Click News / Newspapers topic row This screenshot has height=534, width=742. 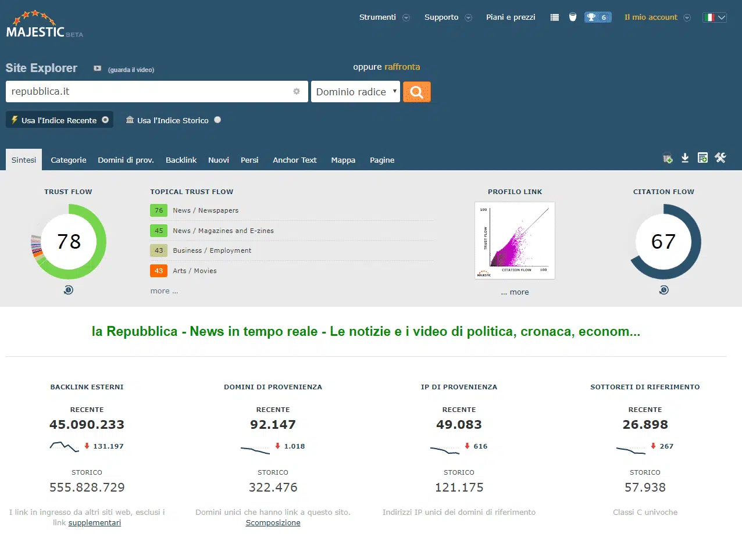click(291, 210)
